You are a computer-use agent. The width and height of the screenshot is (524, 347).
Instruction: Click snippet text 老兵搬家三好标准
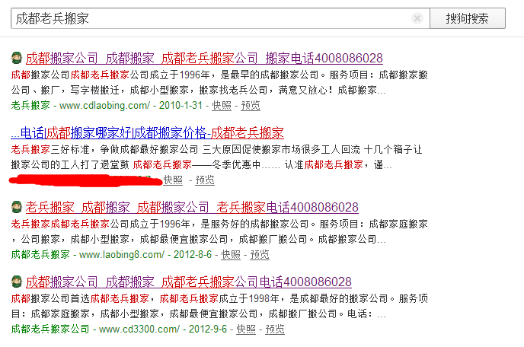point(50,149)
